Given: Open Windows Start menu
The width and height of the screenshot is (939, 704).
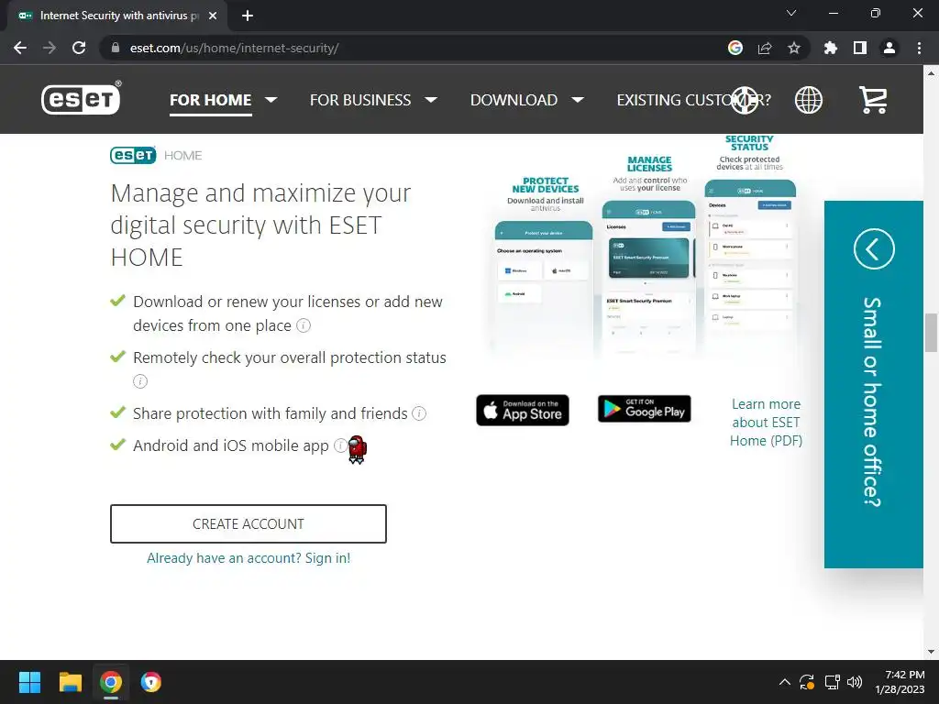Looking at the screenshot, I should point(29,682).
